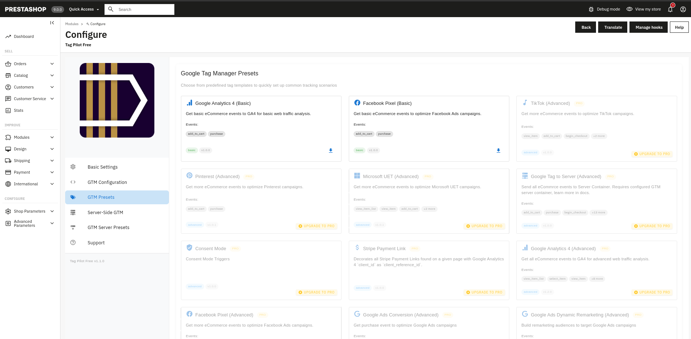Expand the Catalog submenu arrow
Viewport: 691px width, 339px height.
coord(52,75)
